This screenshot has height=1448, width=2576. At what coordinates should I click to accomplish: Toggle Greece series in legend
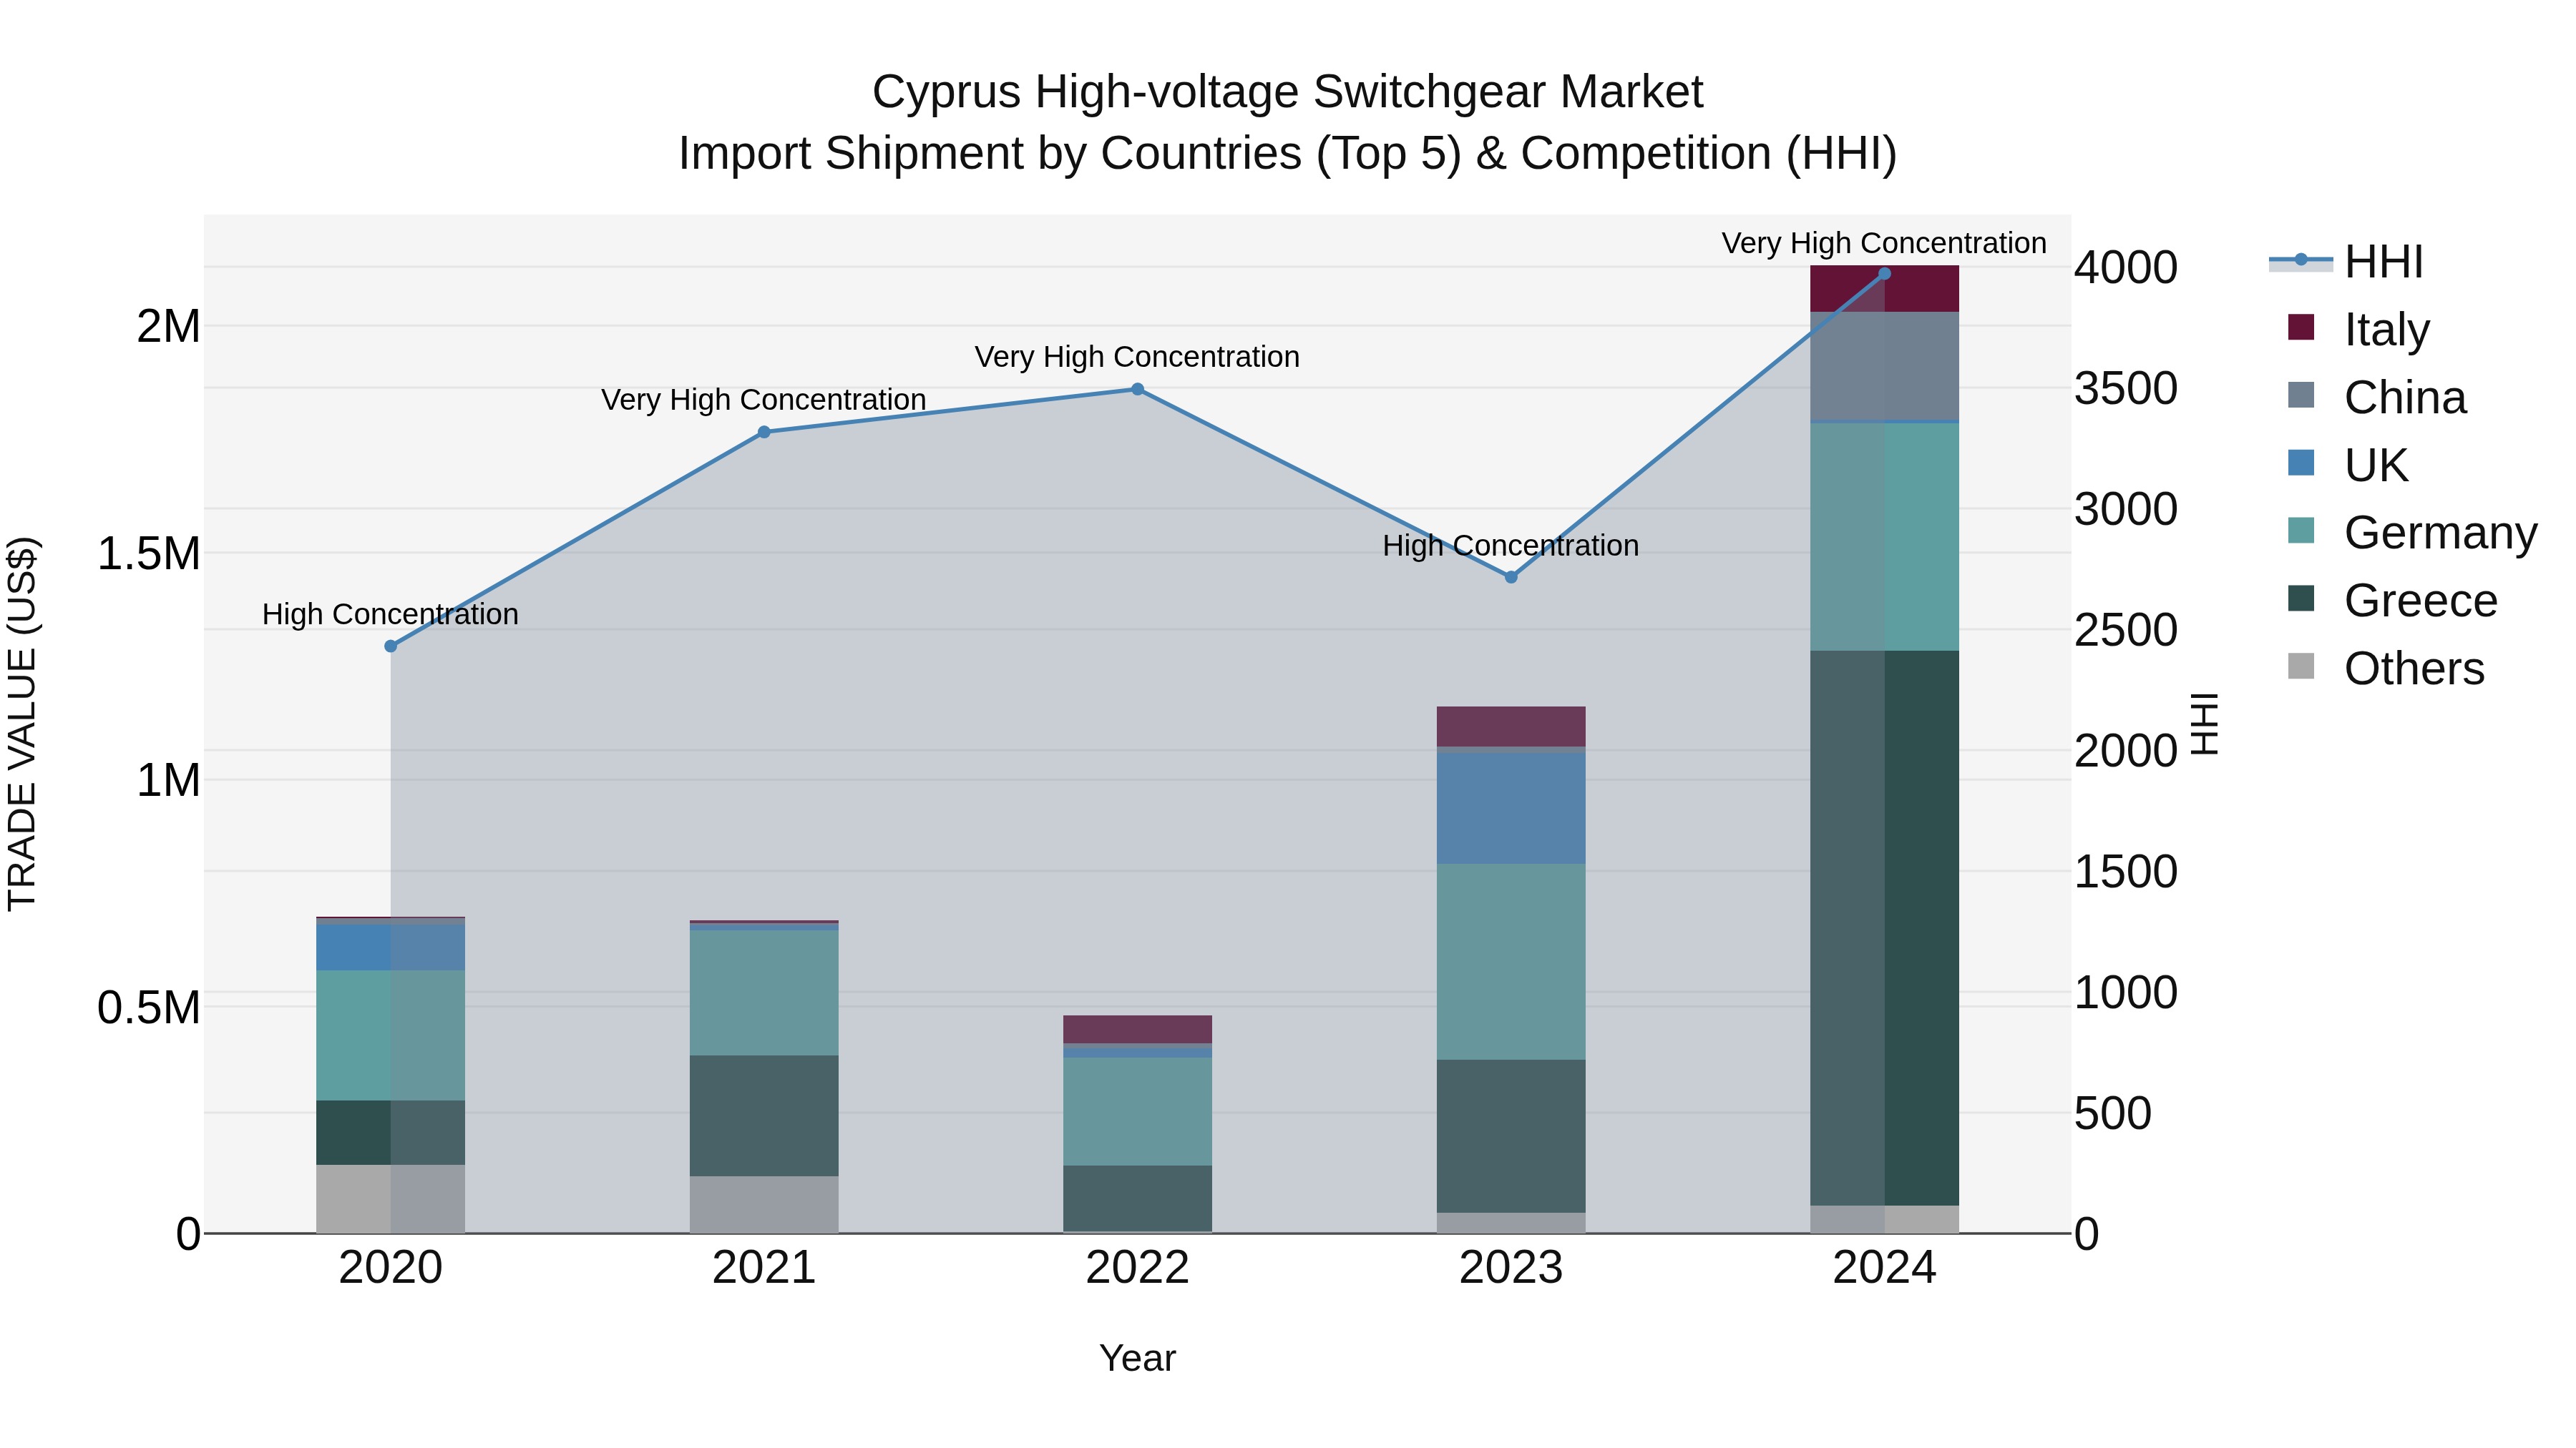click(x=2392, y=600)
